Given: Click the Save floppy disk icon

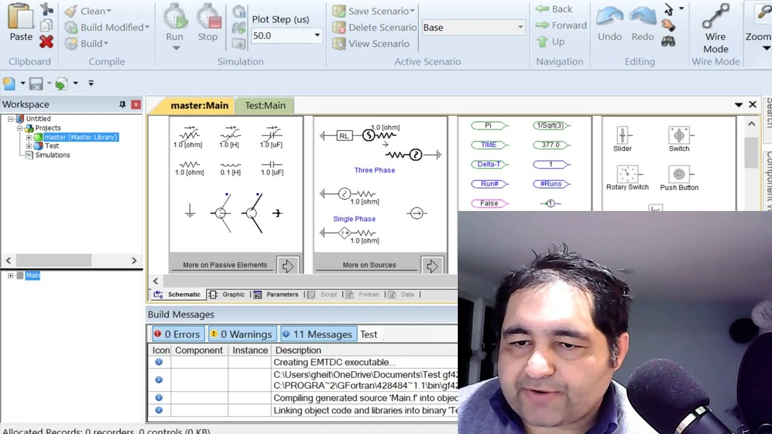Looking at the screenshot, I should [36, 83].
